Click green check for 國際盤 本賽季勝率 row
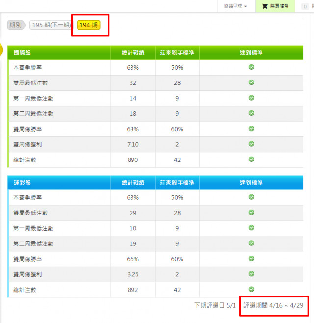314x323 pixels. [251, 67]
